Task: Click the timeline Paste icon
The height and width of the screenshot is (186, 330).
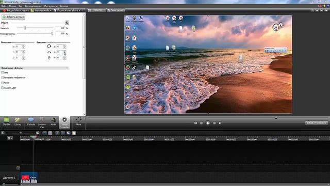Action: click(x=74, y=133)
